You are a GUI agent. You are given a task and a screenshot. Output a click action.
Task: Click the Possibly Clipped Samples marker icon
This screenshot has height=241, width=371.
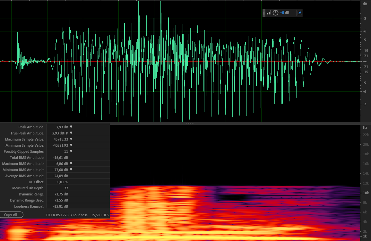coord(71,151)
